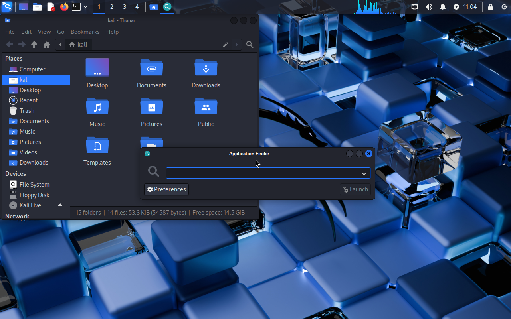The height and width of the screenshot is (319, 511).
Task: Click the Thunar search magnifier icon
Action: point(250,45)
